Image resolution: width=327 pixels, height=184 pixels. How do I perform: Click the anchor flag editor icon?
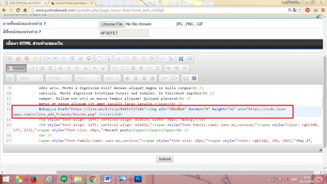point(185,68)
